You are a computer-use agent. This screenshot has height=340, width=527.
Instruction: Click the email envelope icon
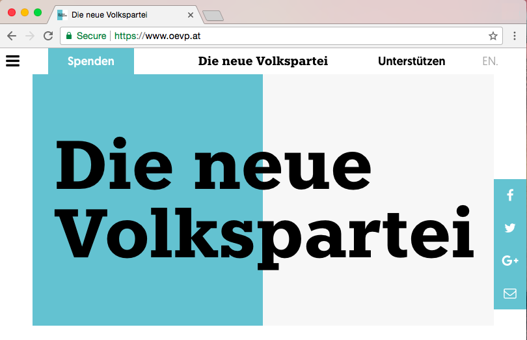[x=510, y=294]
